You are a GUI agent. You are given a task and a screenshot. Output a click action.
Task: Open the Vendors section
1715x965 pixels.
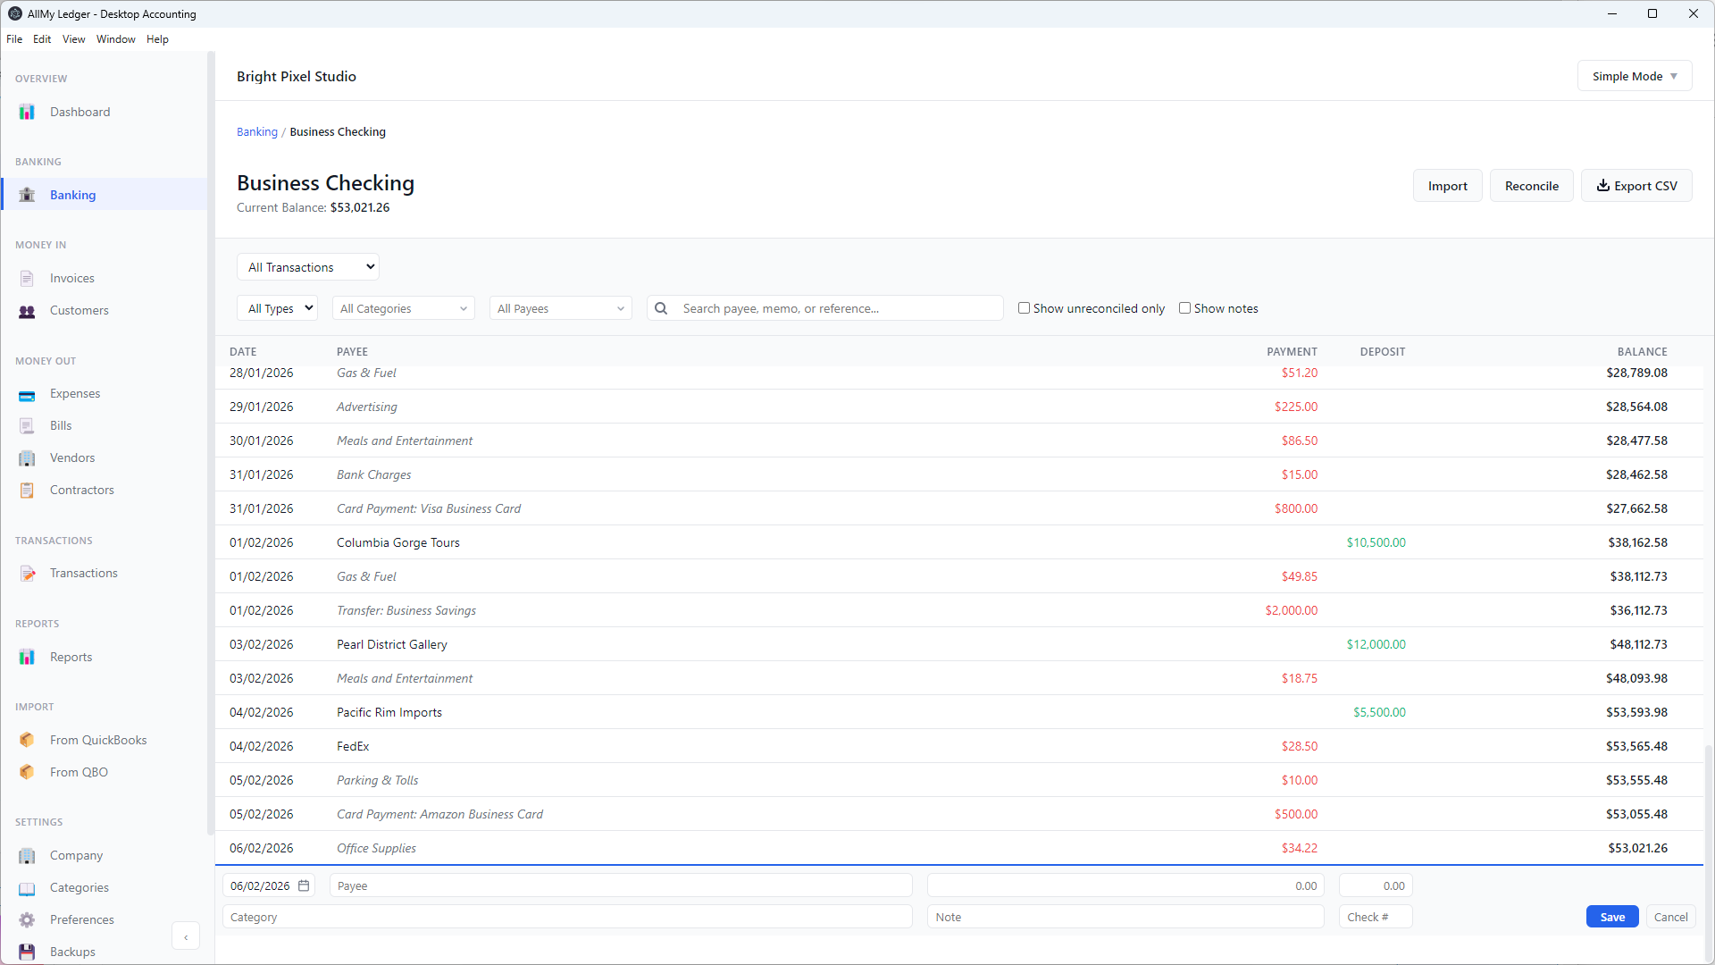click(70, 457)
